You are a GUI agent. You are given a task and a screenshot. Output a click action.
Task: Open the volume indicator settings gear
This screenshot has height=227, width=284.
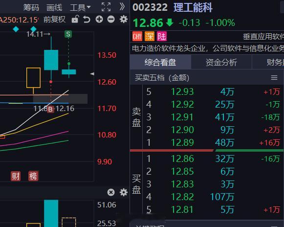pos(124,192)
